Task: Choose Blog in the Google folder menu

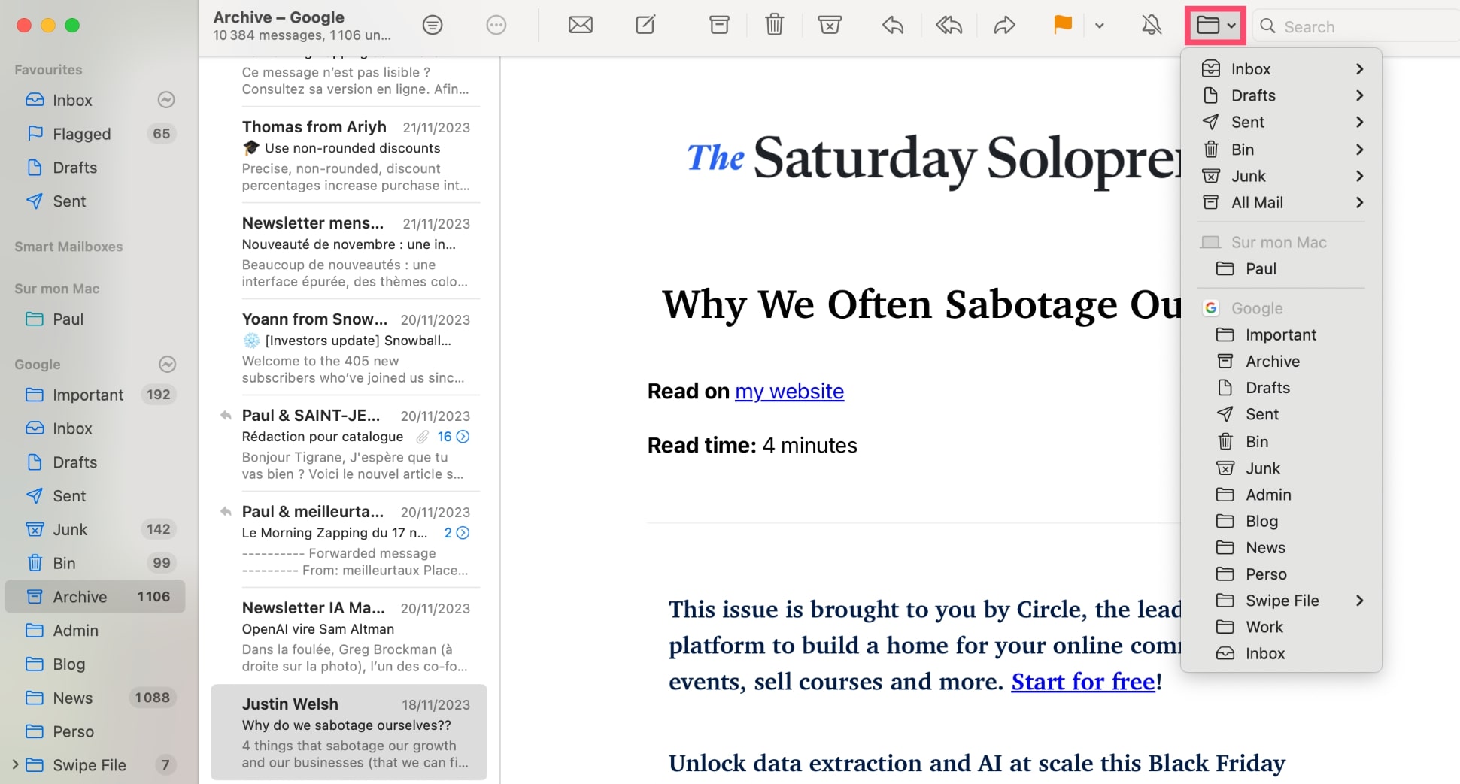Action: 1261,521
